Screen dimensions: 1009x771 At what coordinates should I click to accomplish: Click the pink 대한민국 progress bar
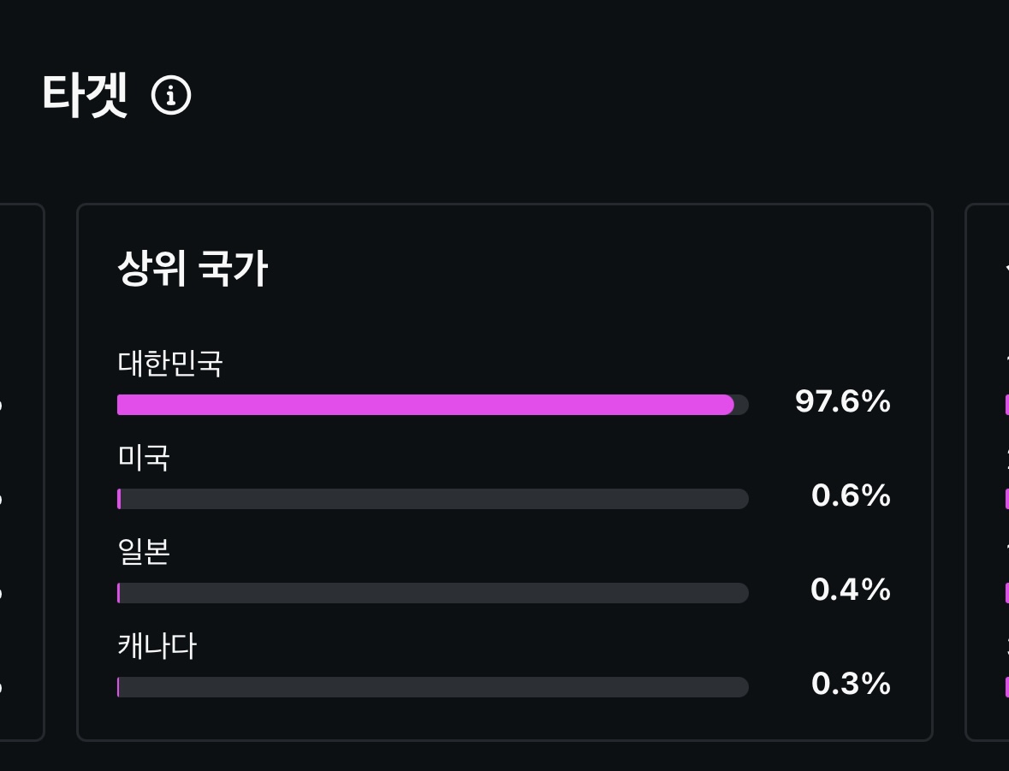(425, 405)
